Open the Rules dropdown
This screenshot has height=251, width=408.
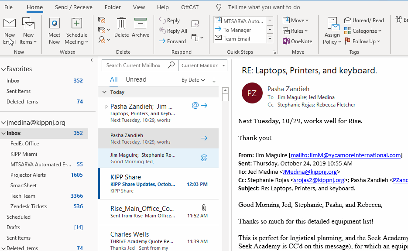(295, 31)
